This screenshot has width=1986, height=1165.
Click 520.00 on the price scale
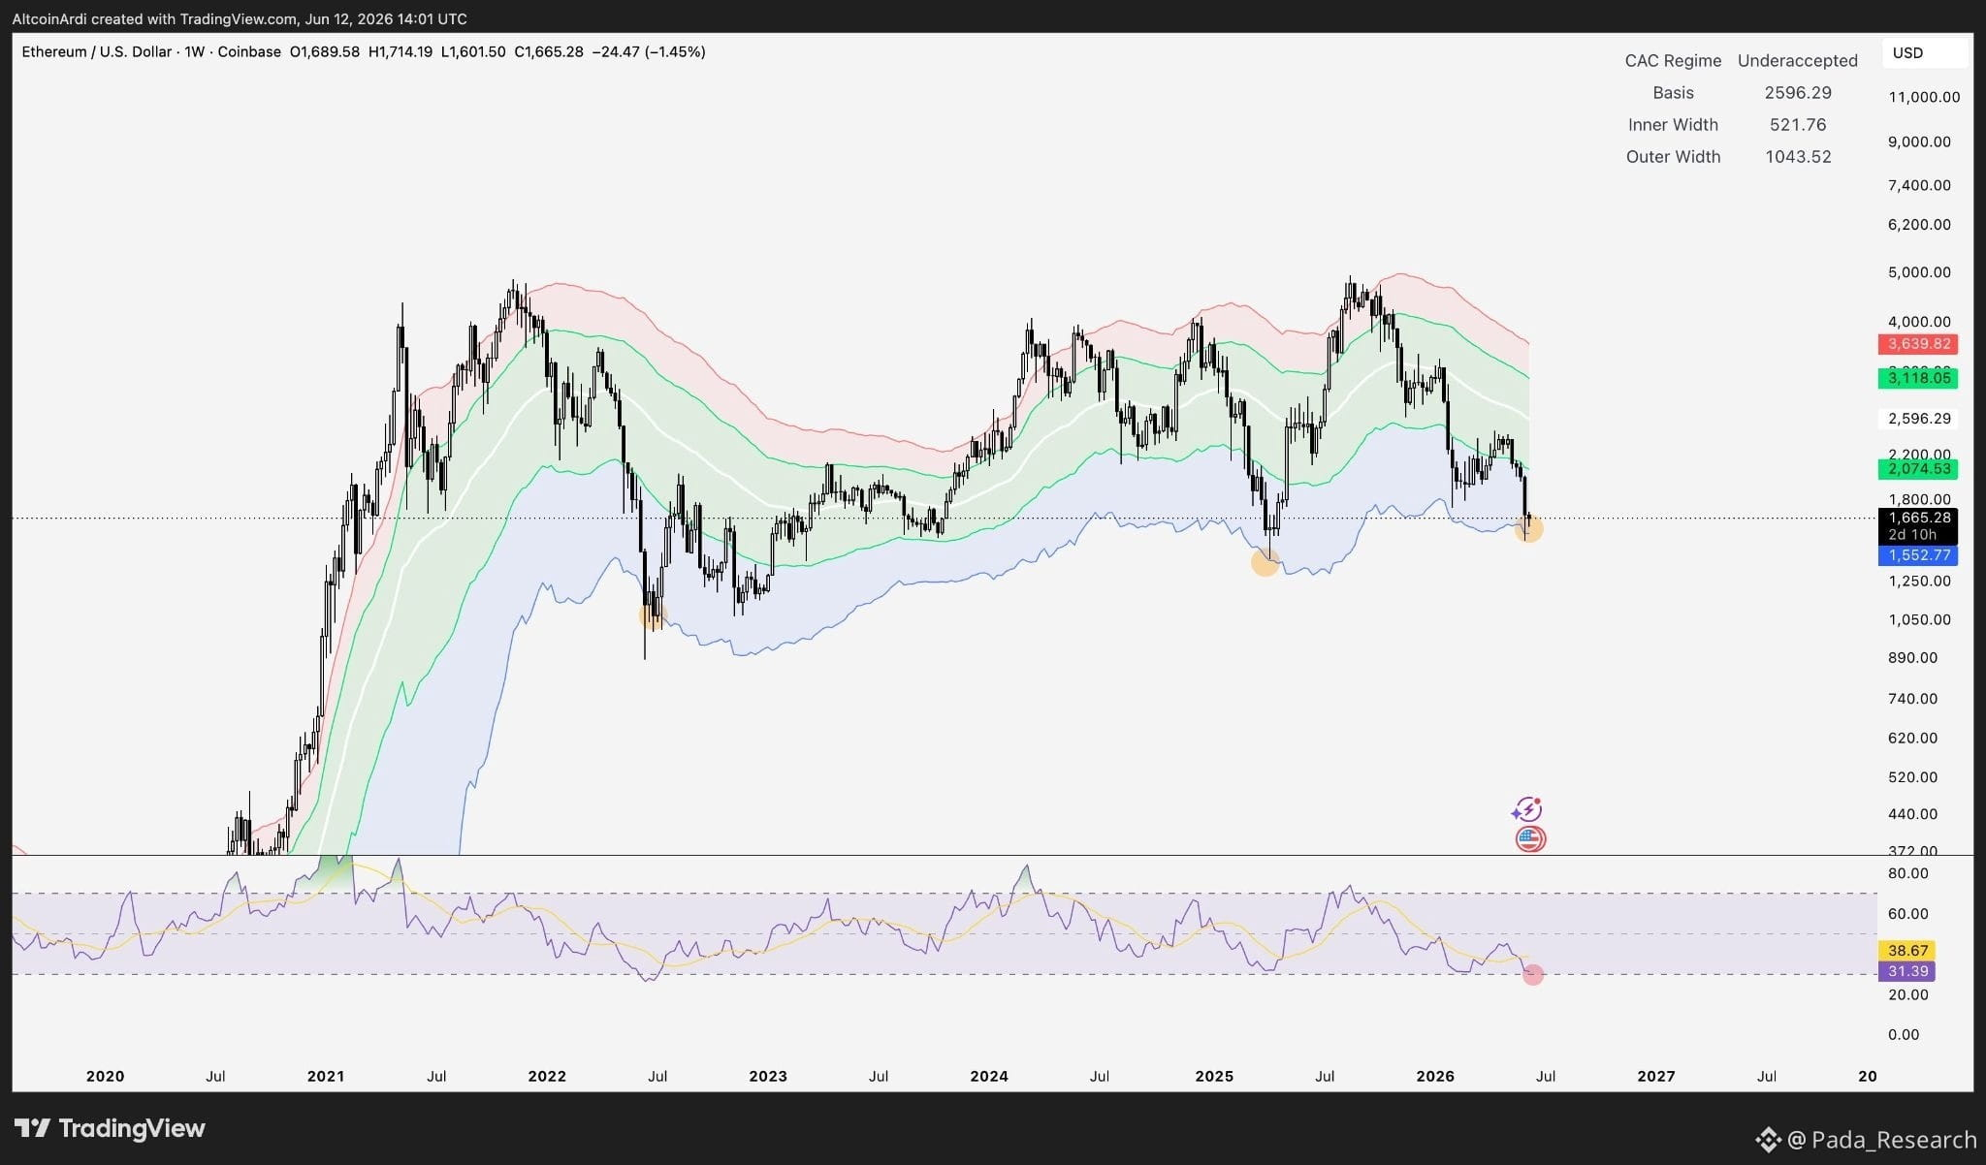click(x=1912, y=777)
